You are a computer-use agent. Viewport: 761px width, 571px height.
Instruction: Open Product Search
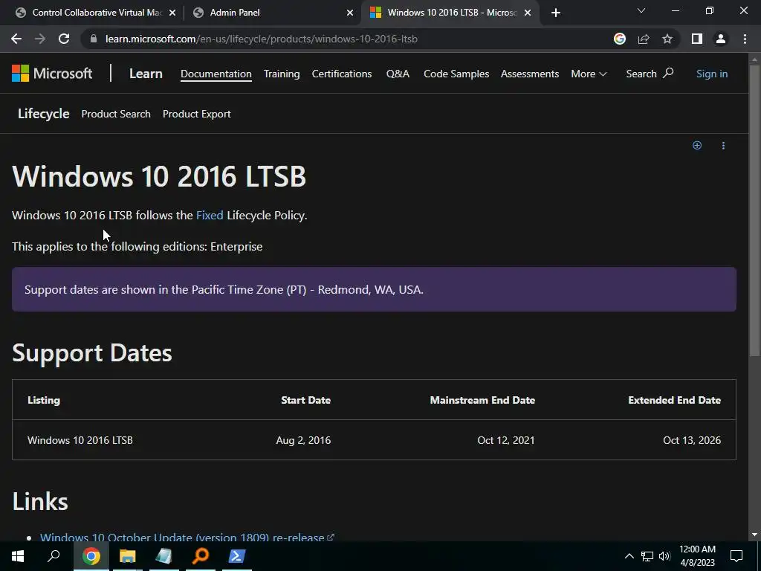pos(116,114)
